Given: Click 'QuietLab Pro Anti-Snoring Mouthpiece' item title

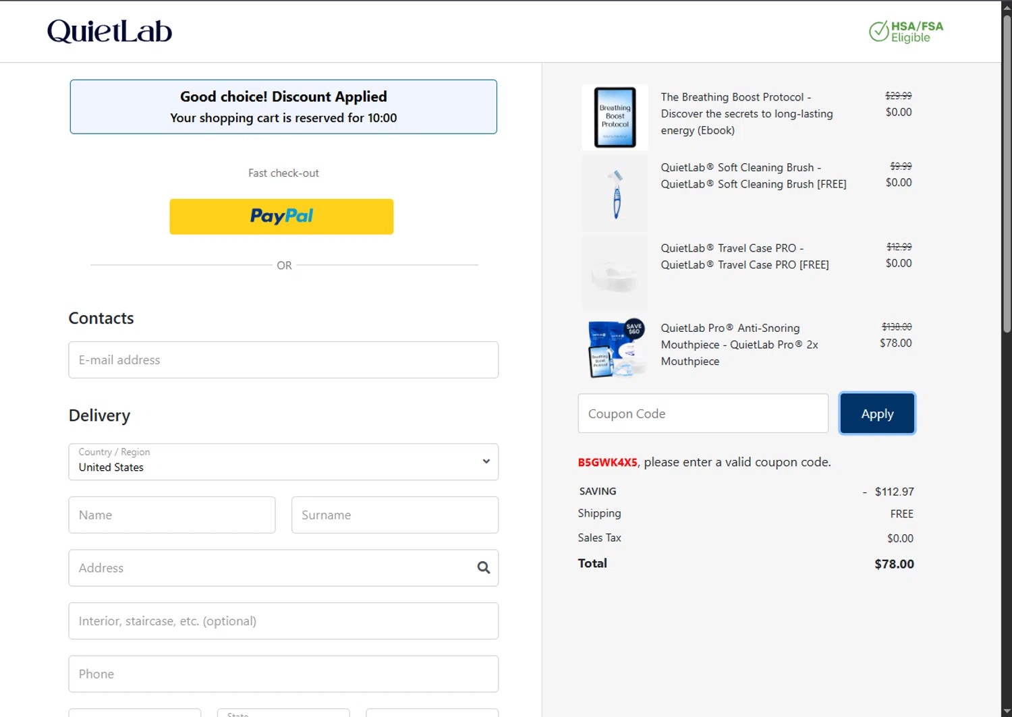Looking at the screenshot, I should (x=739, y=345).
